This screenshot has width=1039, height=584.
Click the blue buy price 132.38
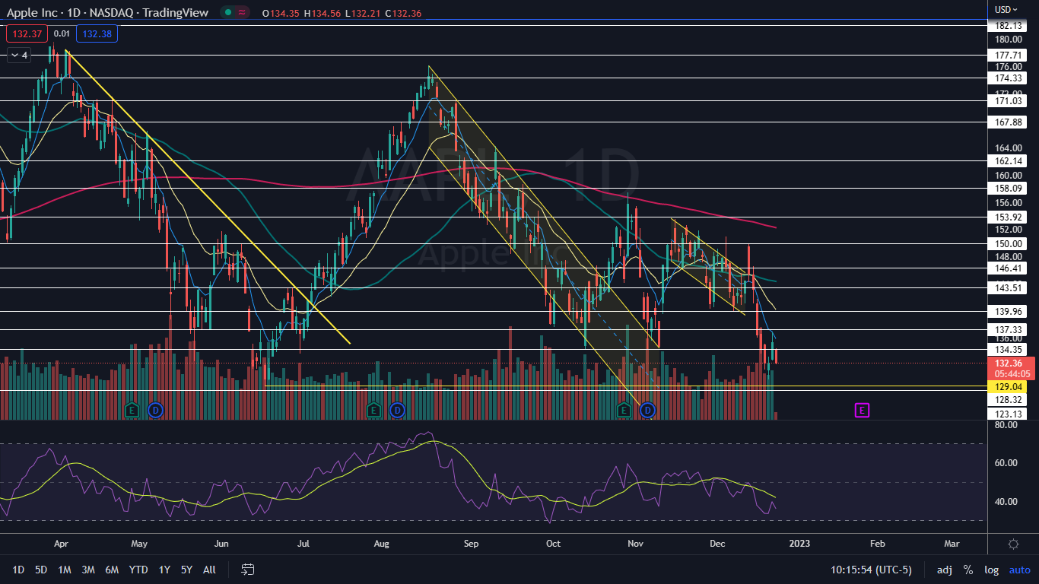tap(97, 33)
